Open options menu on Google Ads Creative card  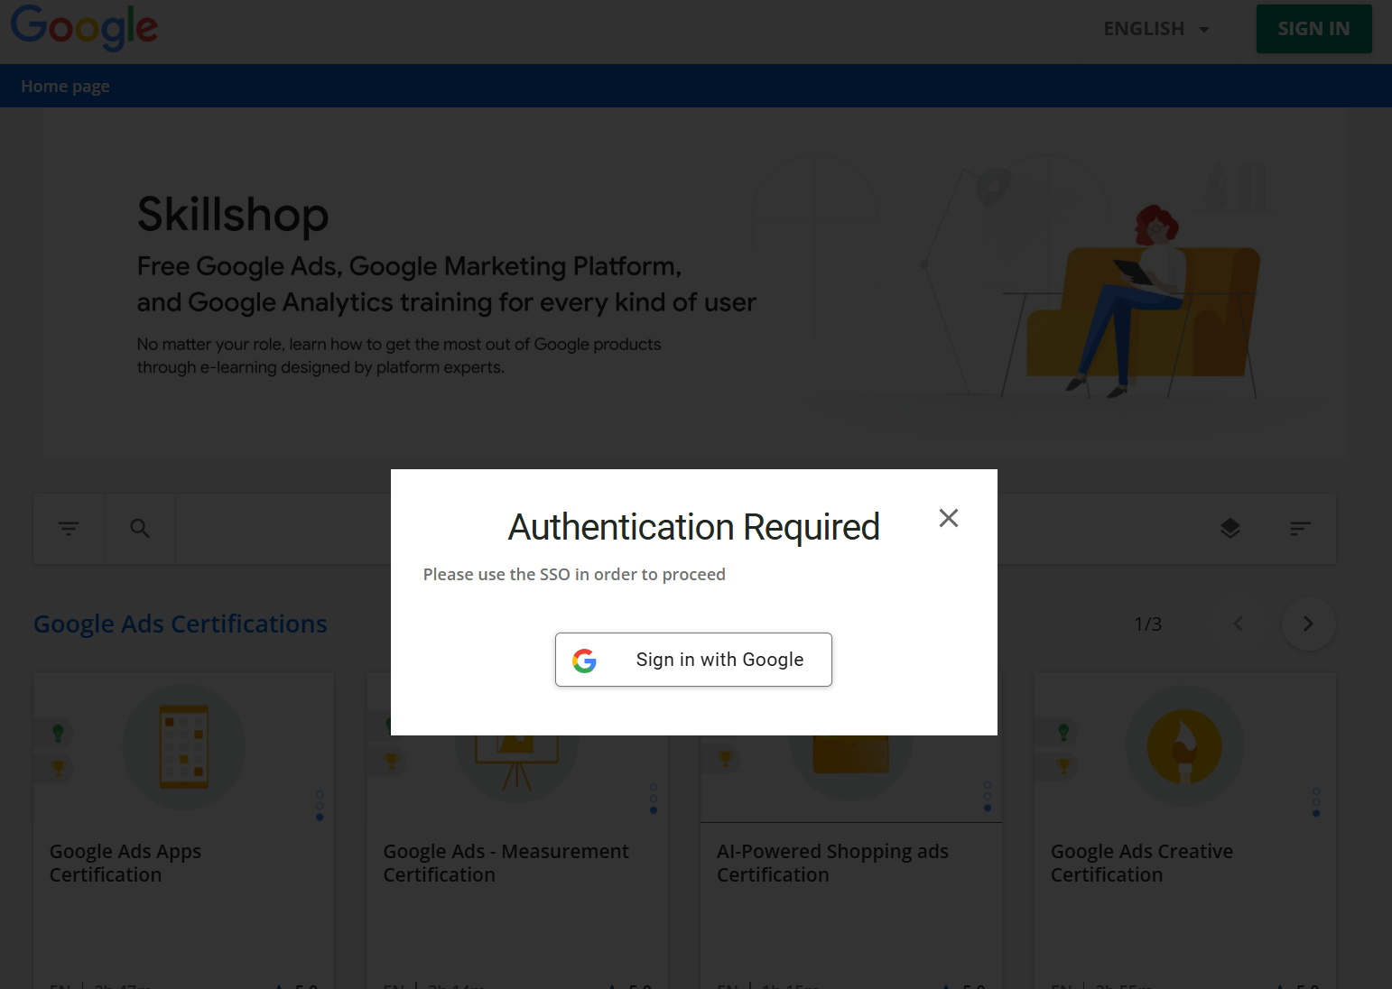click(1316, 802)
